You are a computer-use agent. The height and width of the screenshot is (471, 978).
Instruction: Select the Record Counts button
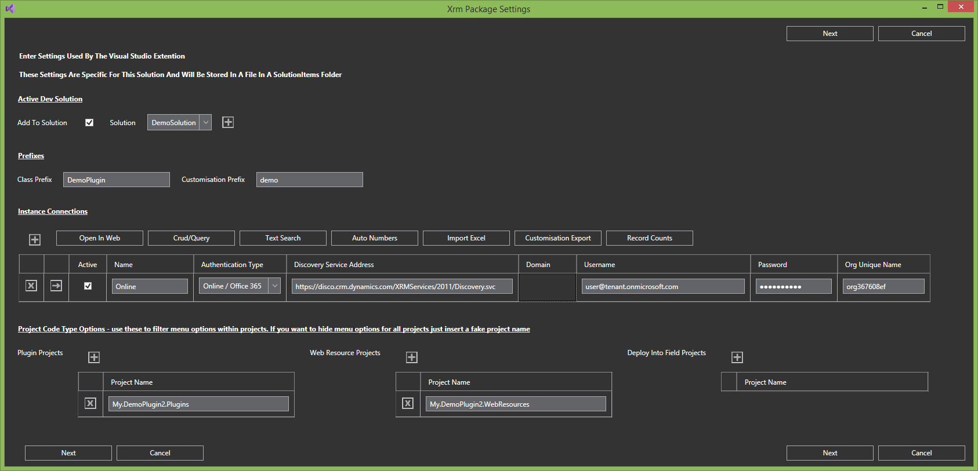[x=649, y=238]
